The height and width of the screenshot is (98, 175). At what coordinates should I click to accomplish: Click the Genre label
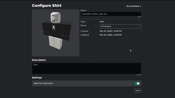[x=83, y=25]
